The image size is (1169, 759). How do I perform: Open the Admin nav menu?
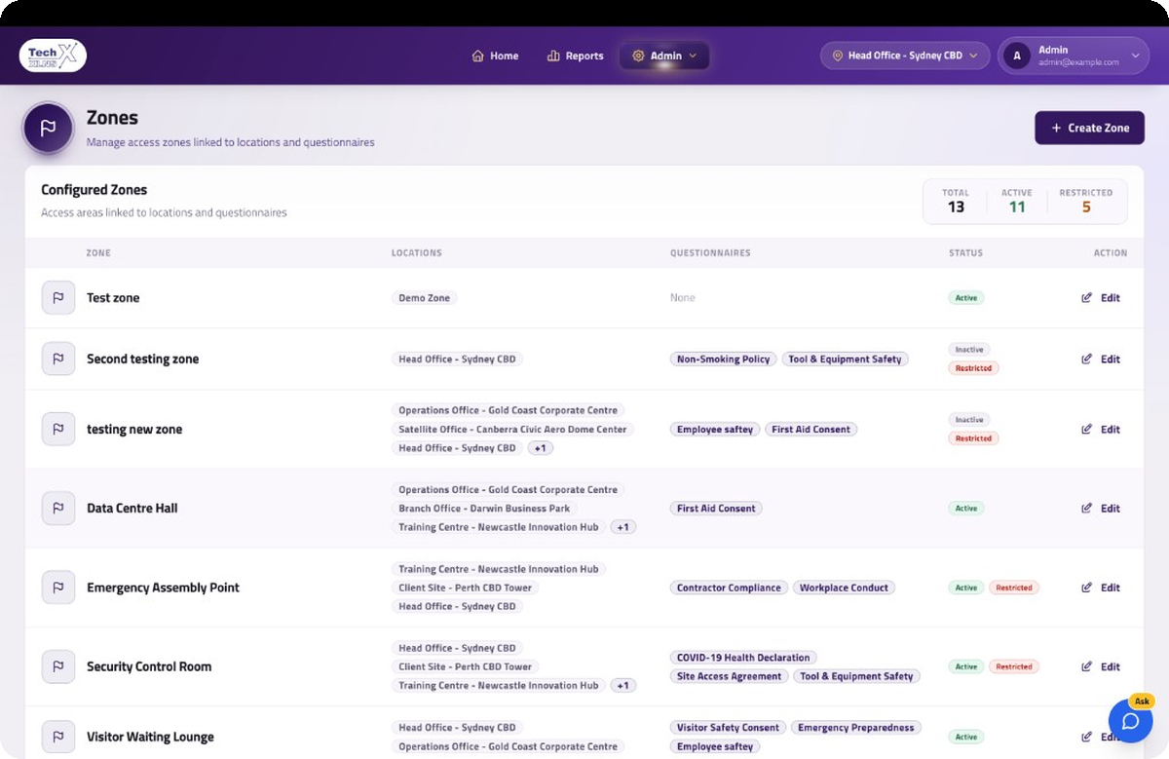[x=664, y=57]
